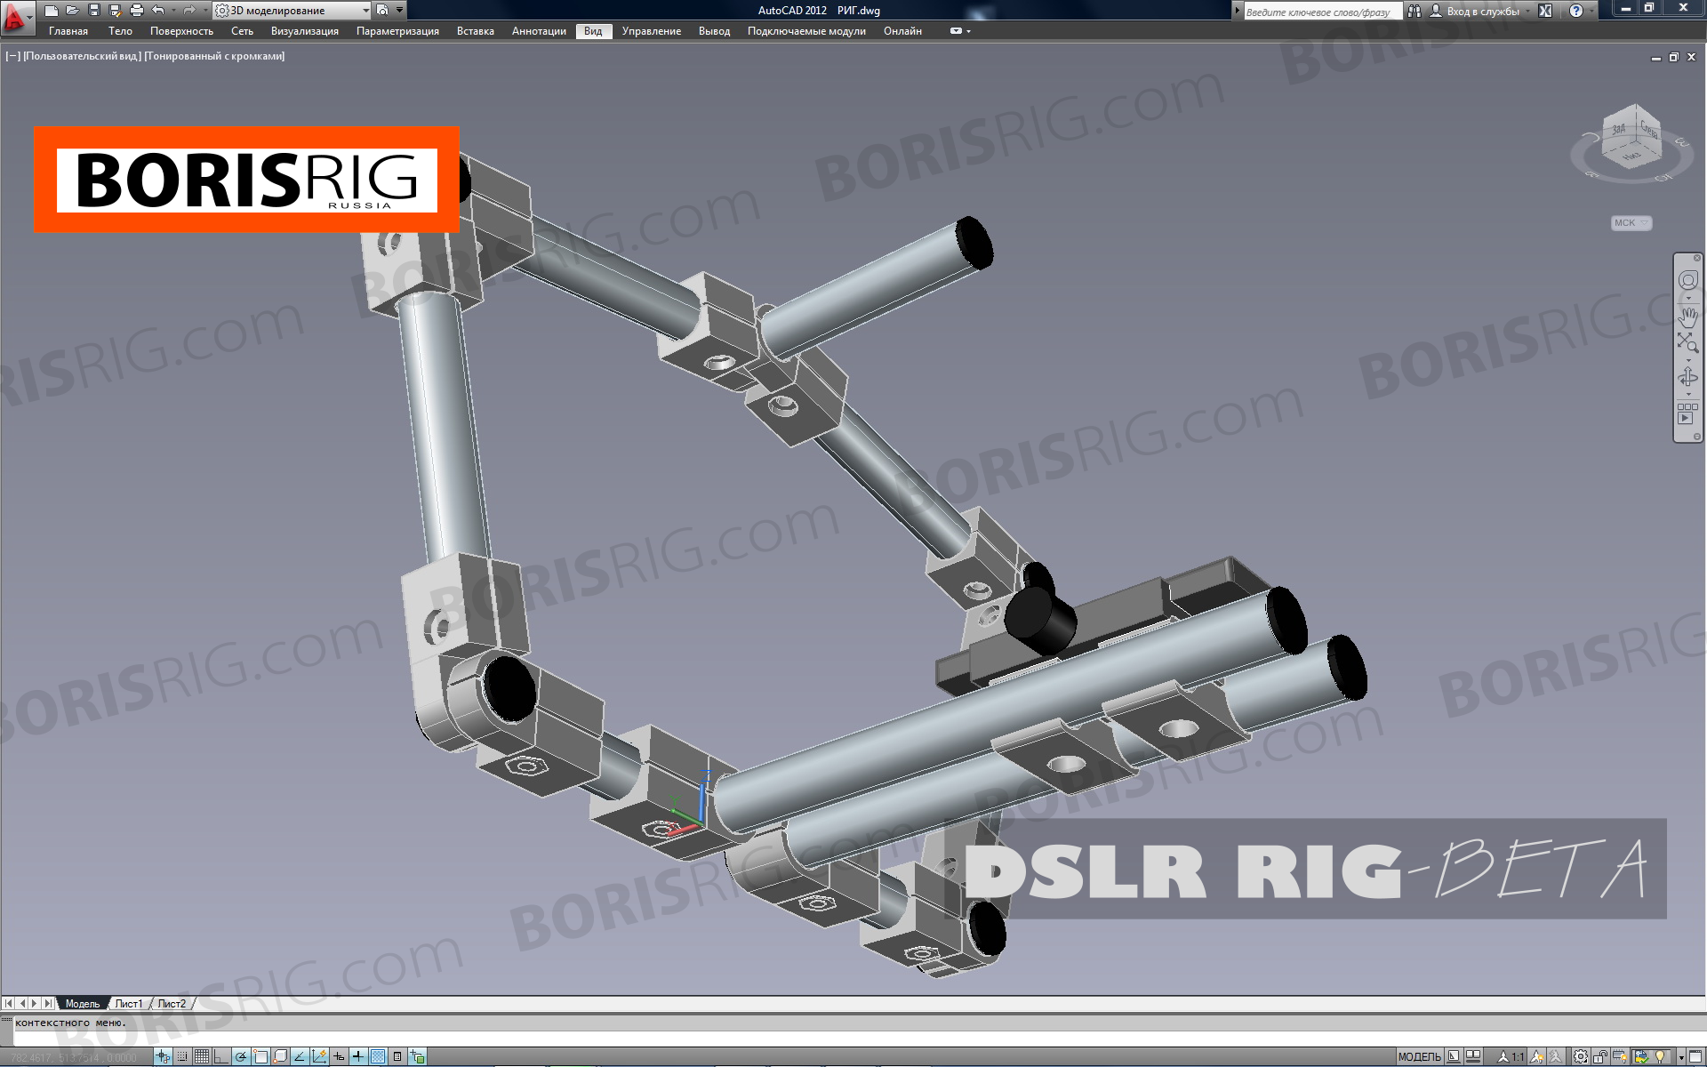Toggle Polar Tracking in status bar
The width and height of the screenshot is (1707, 1067).
(241, 1056)
